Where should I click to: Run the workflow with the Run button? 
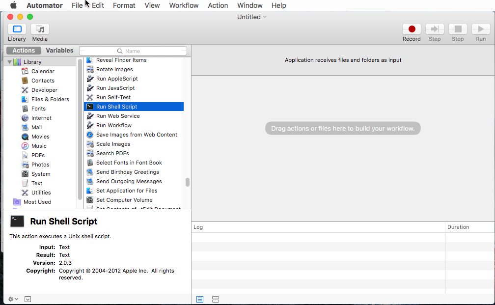pyautogui.click(x=481, y=29)
